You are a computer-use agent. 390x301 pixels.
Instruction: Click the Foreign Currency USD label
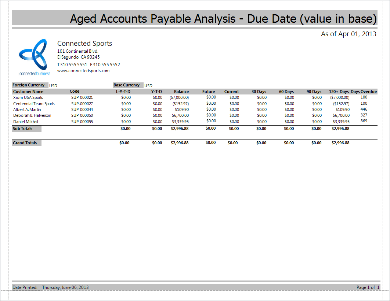tap(29, 85)
